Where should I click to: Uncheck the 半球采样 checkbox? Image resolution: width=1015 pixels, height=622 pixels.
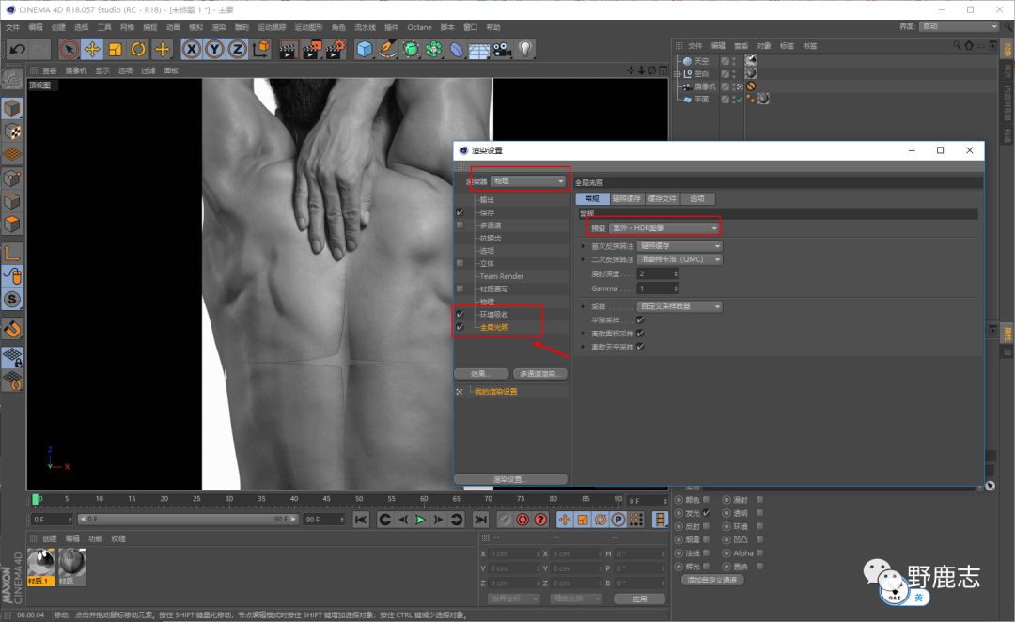640,319
